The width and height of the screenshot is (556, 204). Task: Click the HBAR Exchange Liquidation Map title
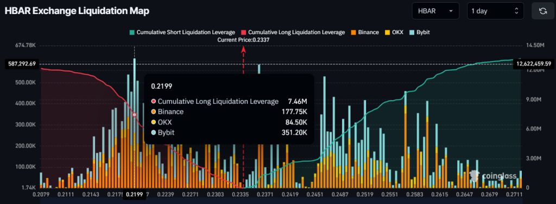pos(77,11)
